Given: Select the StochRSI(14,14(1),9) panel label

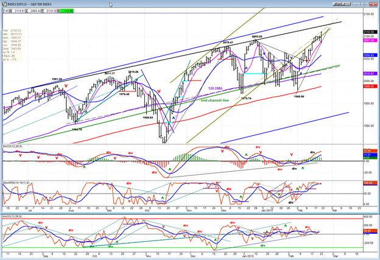Looking at the screenshot, I should [x=16, y=182].
